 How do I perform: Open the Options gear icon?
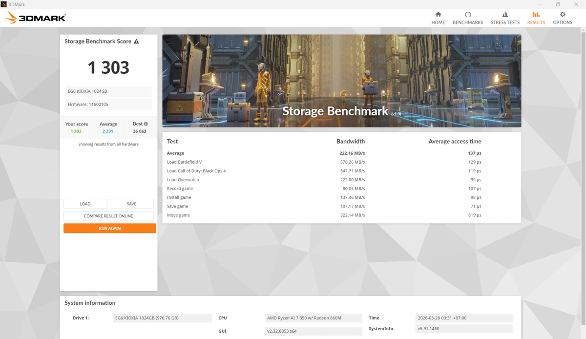tap(563, 15)
